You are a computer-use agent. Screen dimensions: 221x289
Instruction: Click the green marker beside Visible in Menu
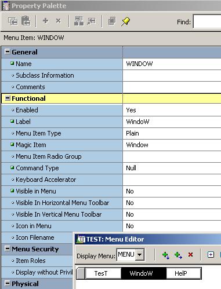coord(12,191)
